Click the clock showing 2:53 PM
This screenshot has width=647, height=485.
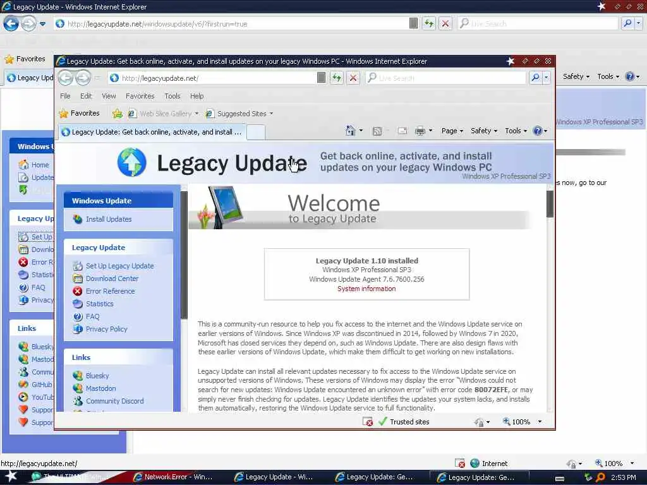tap(624, 477)
